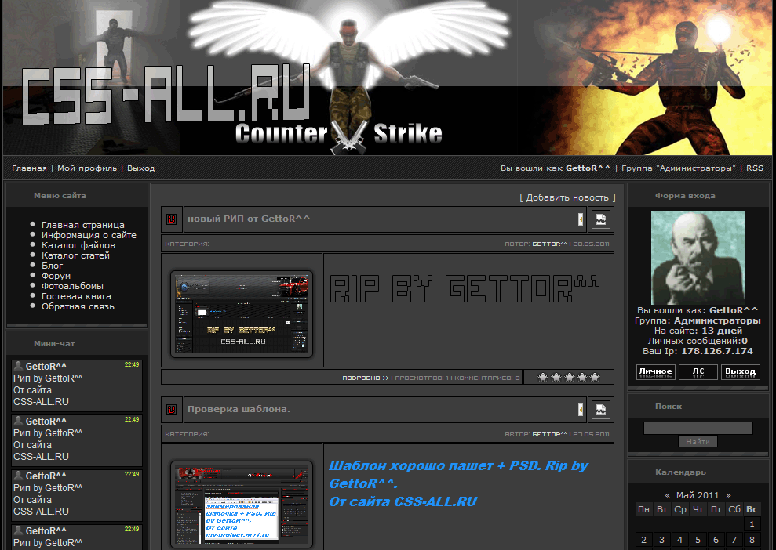This screenshot has height=550, width=776.
Task: Focus the search input field
Action: 698,428
